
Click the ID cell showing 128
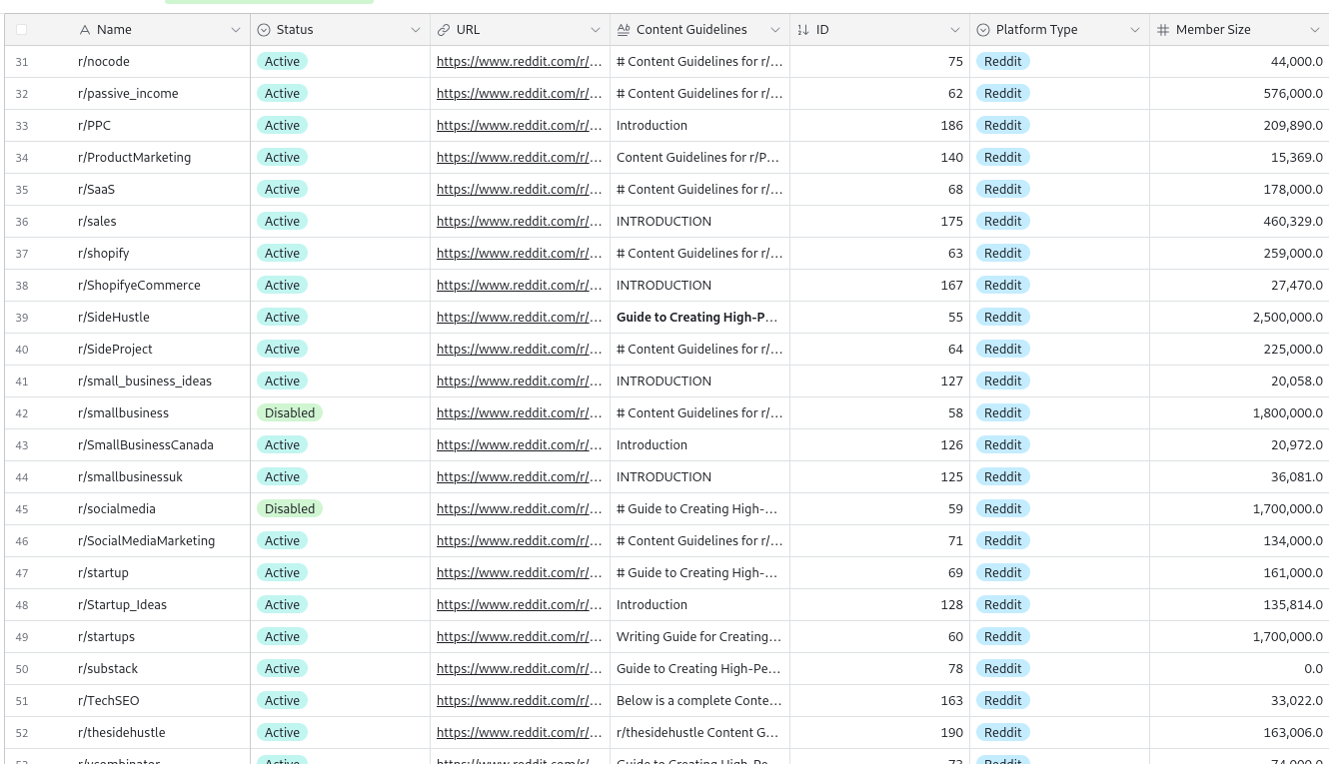click(x=879, y=605)
